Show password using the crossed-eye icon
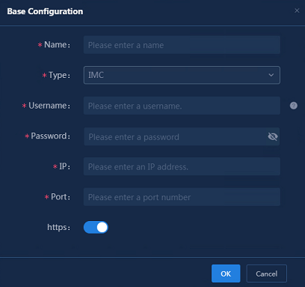305x287 pixels. (273, 136)
